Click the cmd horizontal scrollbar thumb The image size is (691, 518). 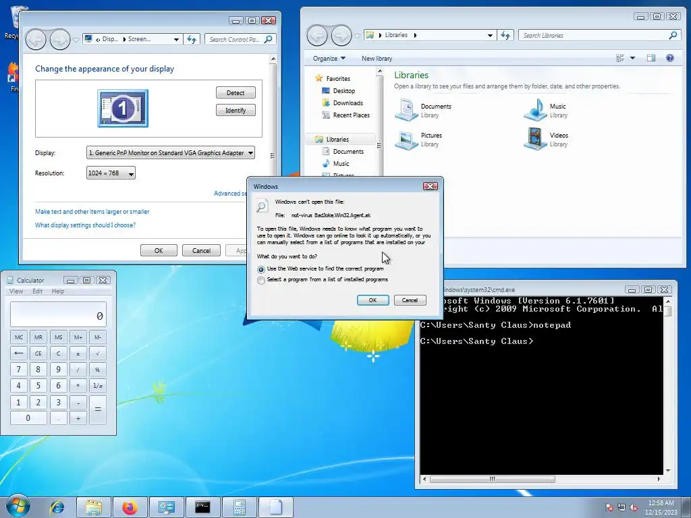(x=492, y=479)
